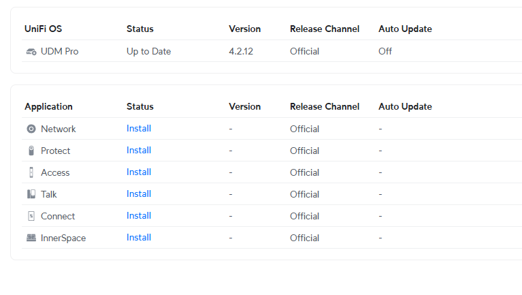522x295 pixels.
Task: Install the InnerSpace application
Action: click(x=139, y=238)
